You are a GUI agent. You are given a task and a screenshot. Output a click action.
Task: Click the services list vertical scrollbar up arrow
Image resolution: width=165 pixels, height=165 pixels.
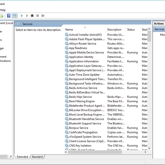(149, 29)
